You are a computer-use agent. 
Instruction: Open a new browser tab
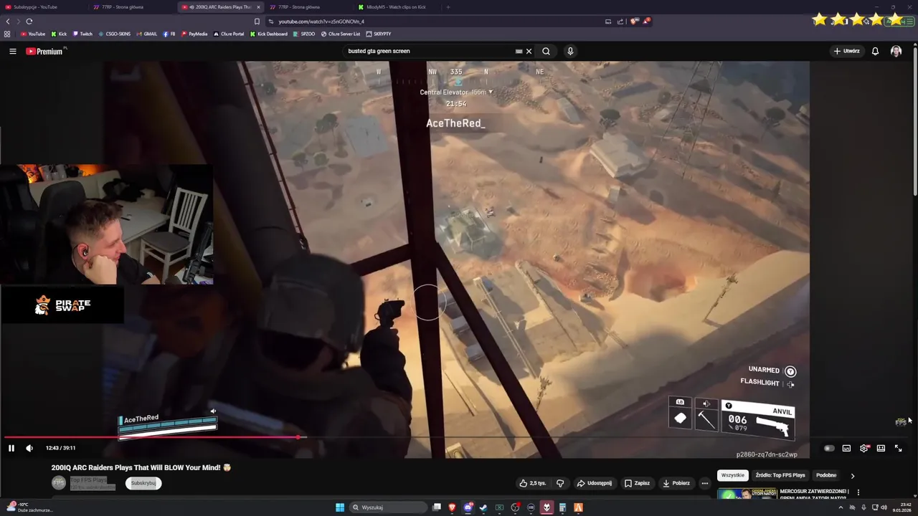448,7
